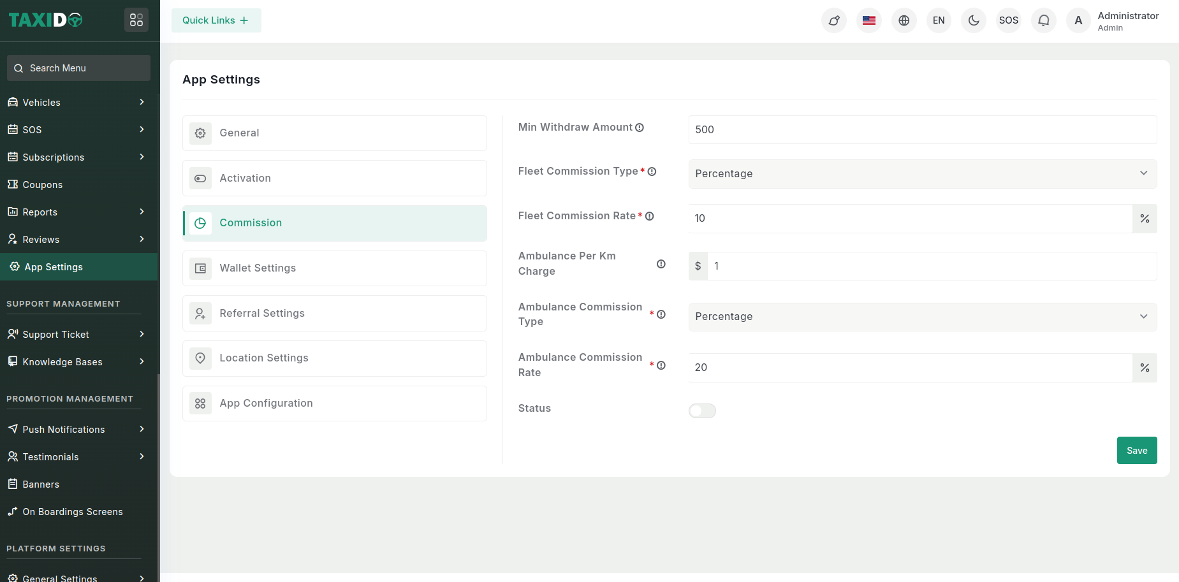Click the info icon beside Fleet Commission Rate
Image resolution: width=1179 pixels, height=582 pixels.
[x=650, y=216]
